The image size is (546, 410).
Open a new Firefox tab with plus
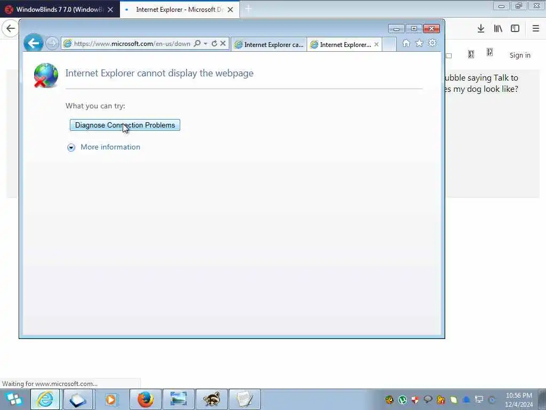click(248, 9)
